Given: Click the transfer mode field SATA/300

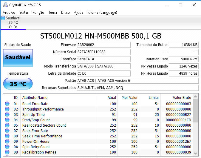Looking at the screenshot, I should coord(104,66).
